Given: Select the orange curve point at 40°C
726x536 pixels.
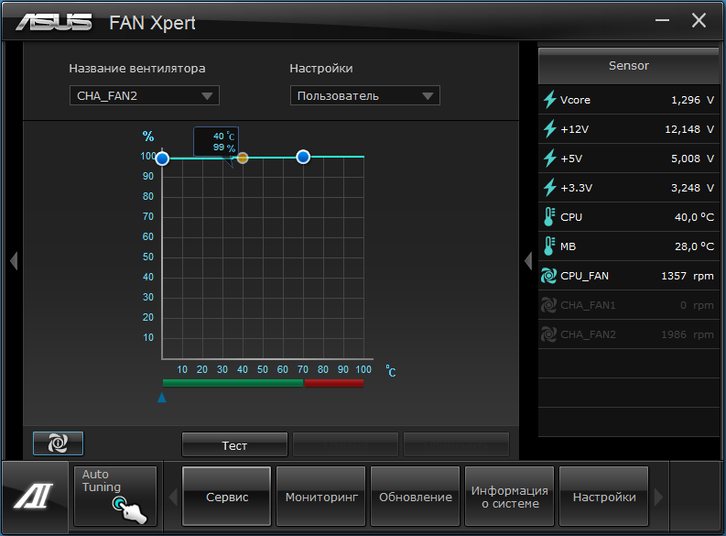Looking at the screenshot, I should (x=243, y=158).
